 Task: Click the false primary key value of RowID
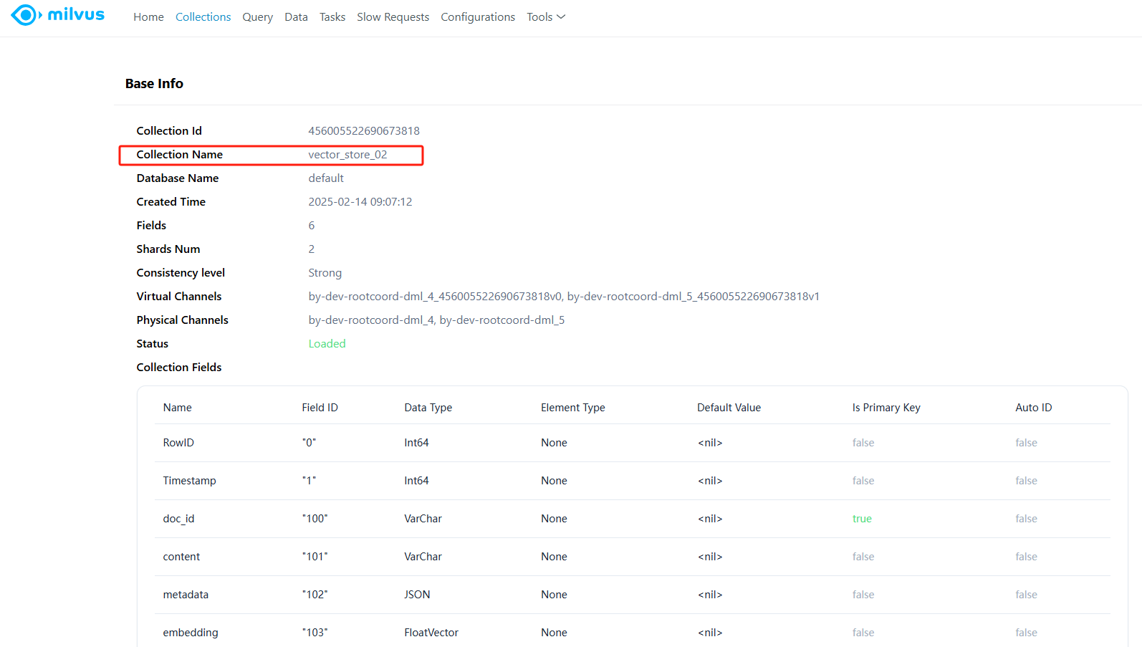[863, 443]
